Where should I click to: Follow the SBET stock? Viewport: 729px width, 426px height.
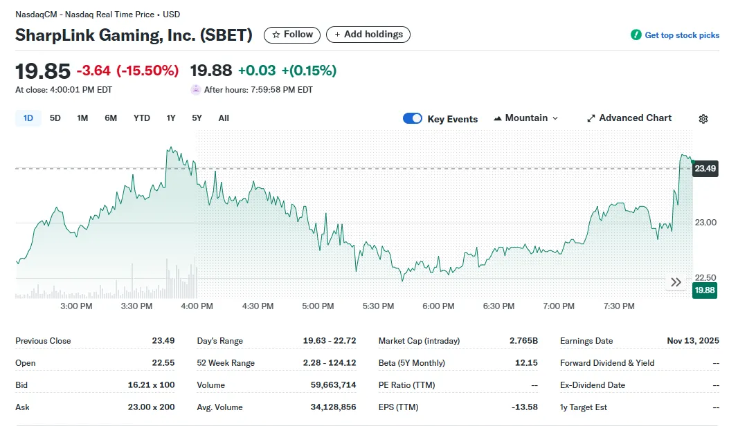point(292,35)
